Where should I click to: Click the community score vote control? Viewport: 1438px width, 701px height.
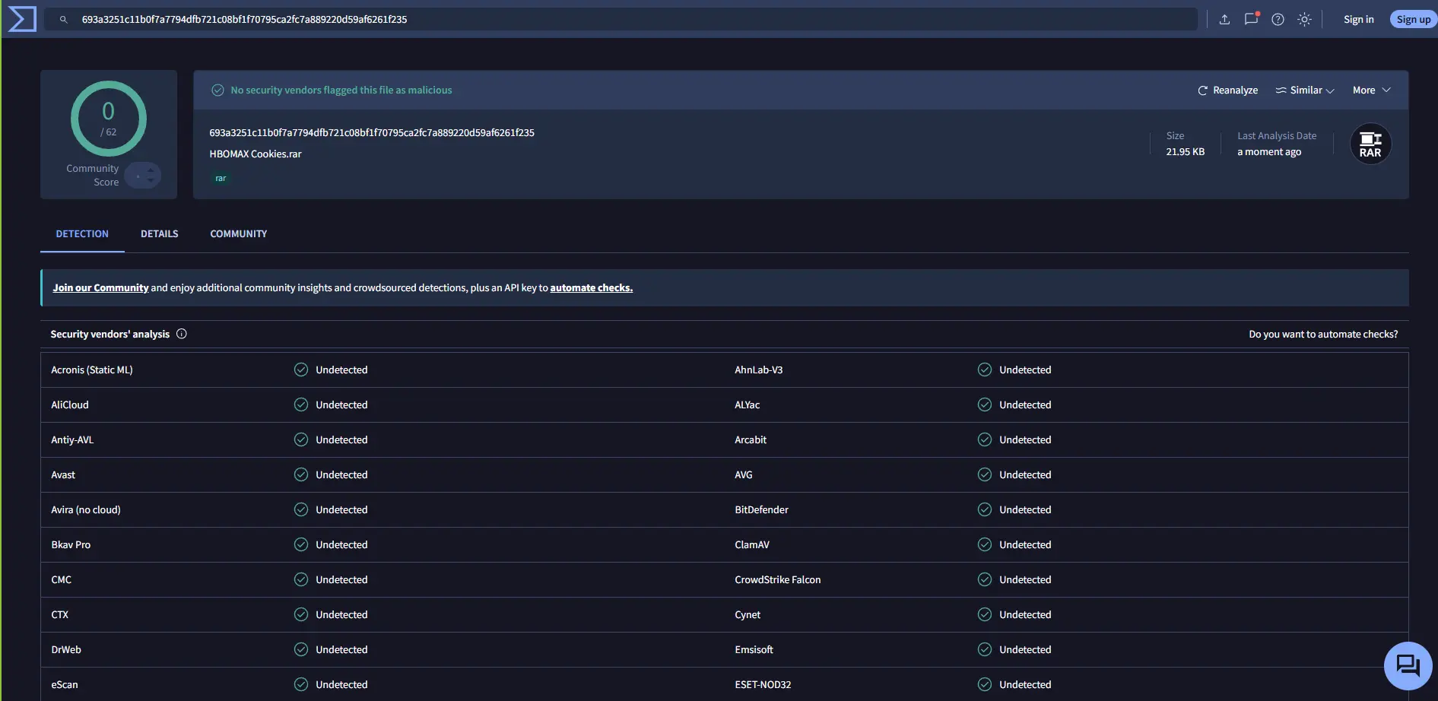[x=143, y=176]
